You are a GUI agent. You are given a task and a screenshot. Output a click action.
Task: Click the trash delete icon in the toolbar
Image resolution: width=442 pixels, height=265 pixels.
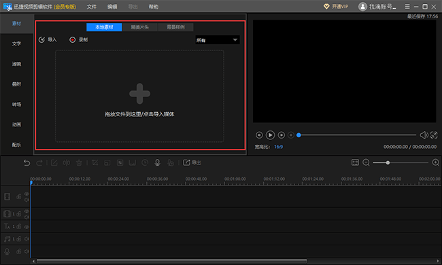[79, 162]
